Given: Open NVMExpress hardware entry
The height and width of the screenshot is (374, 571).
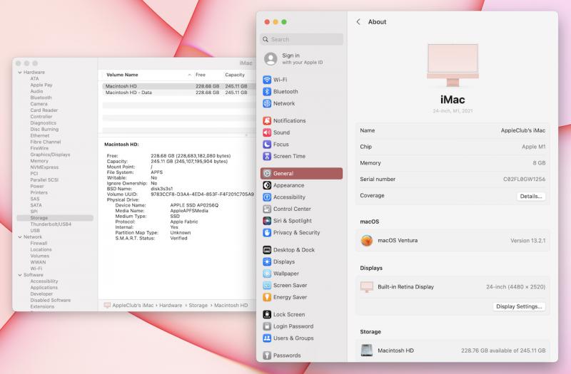Looking at the screenshot, I should (x=44, y=167).
